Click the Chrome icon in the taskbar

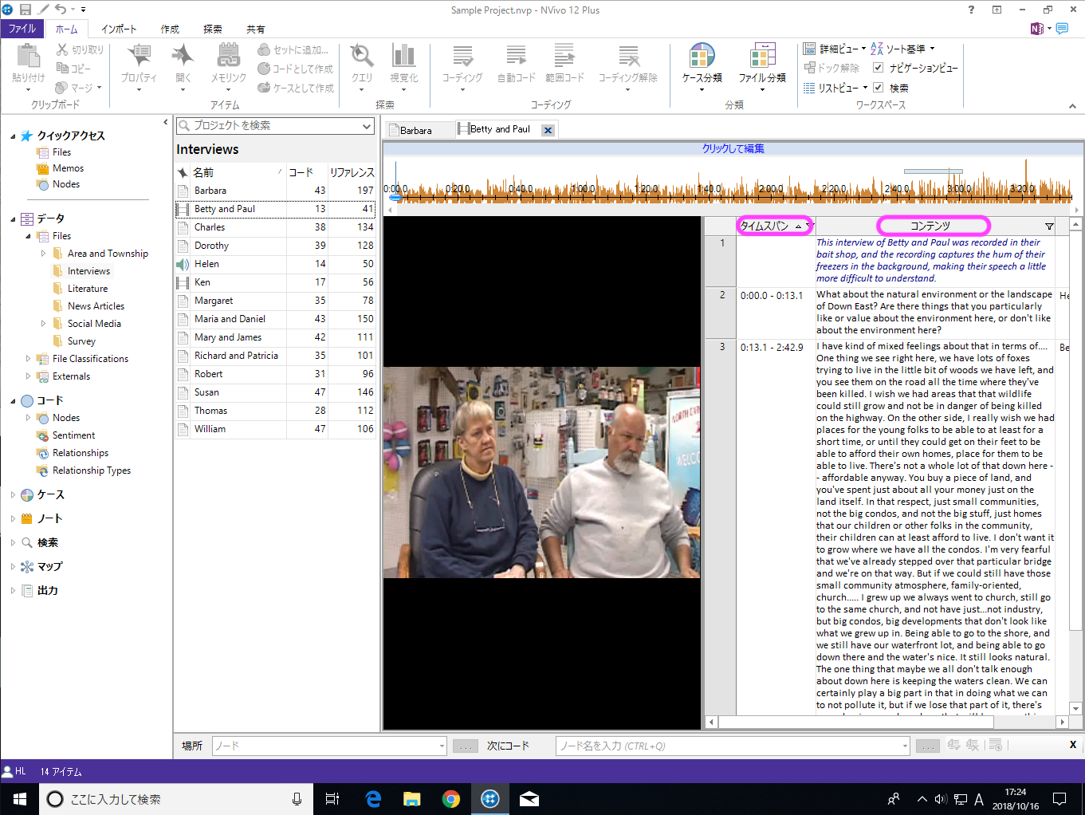(x=451, y=799)
